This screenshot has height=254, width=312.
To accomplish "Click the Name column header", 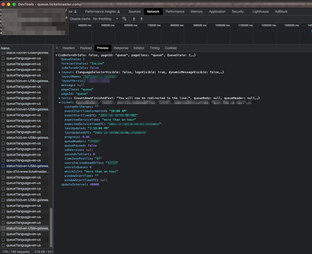I will (x=5, y=48).
